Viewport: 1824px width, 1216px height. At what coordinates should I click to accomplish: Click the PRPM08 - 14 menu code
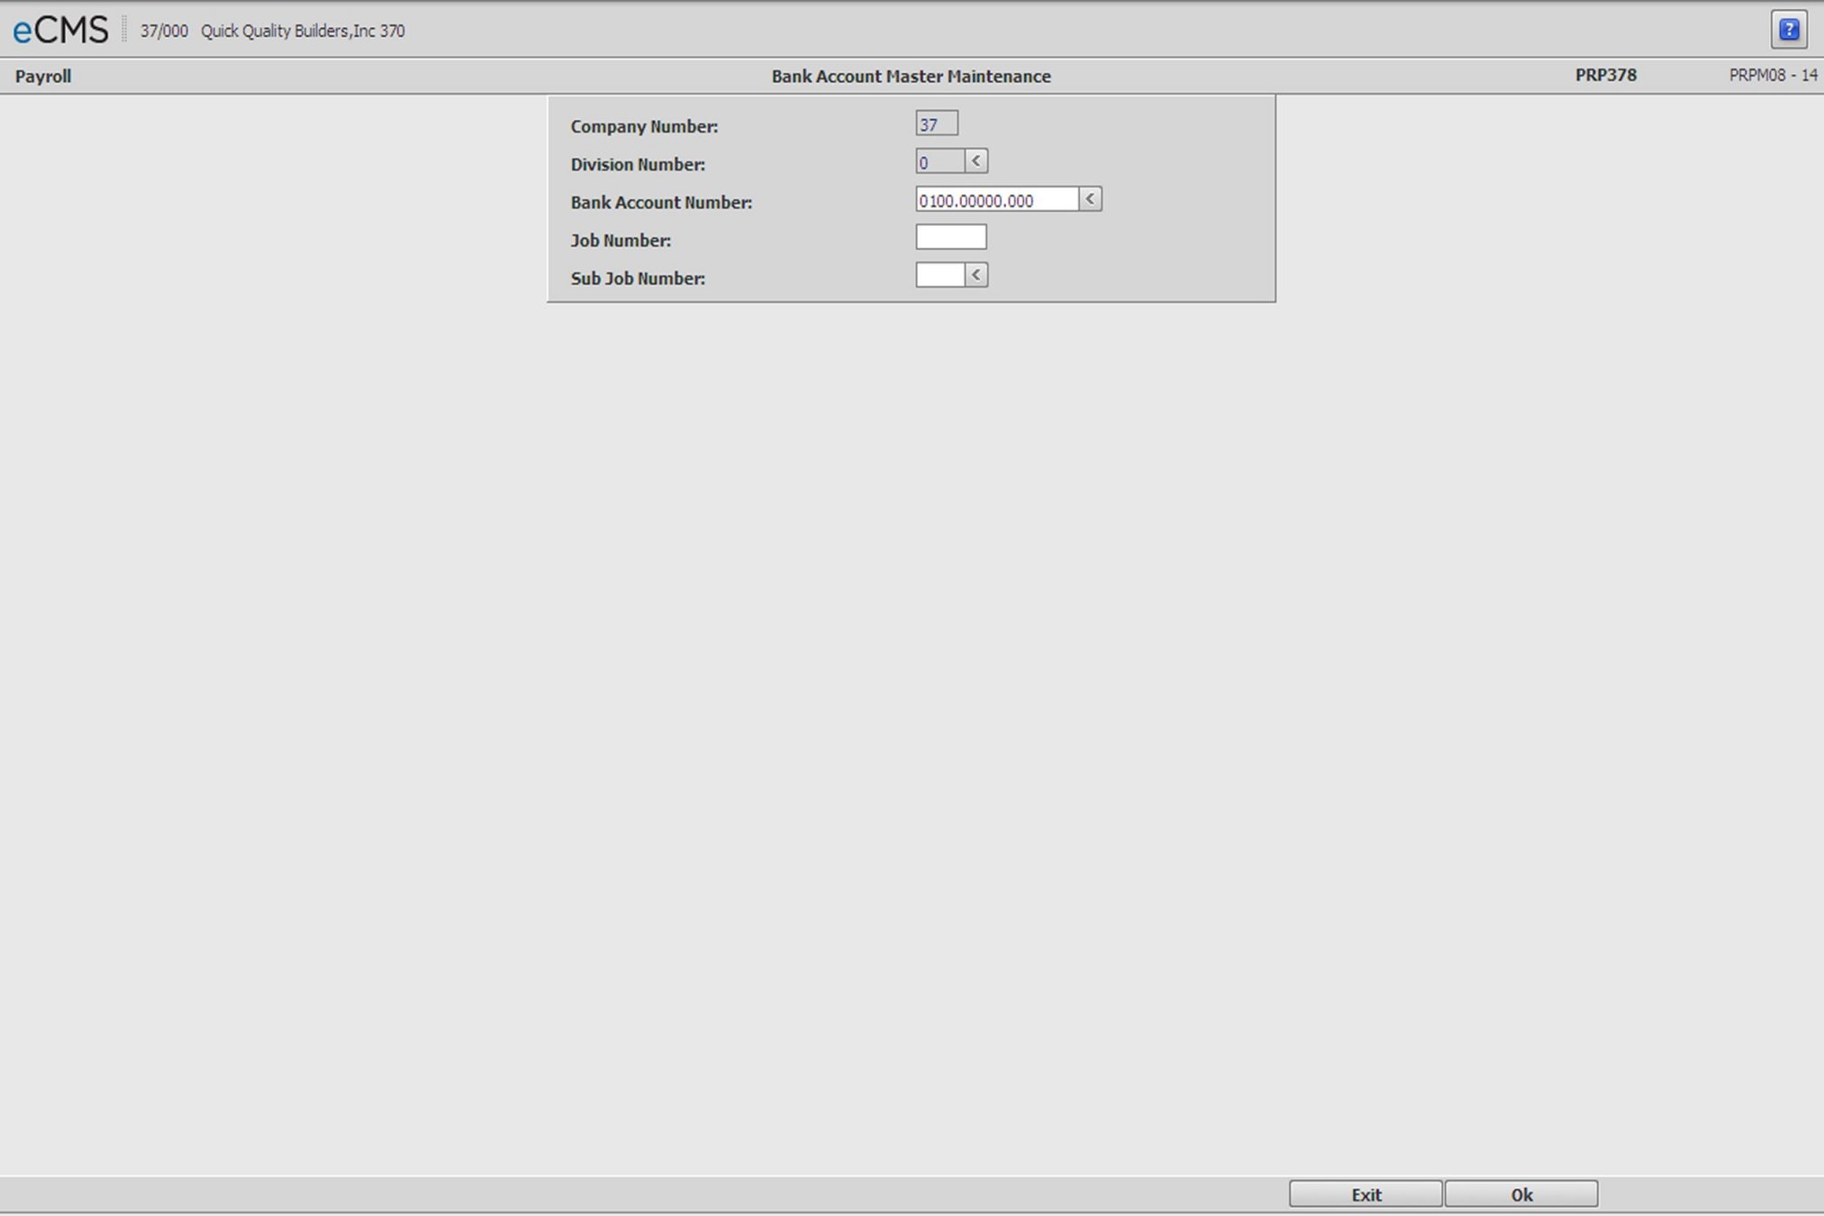click(1773, 75)
